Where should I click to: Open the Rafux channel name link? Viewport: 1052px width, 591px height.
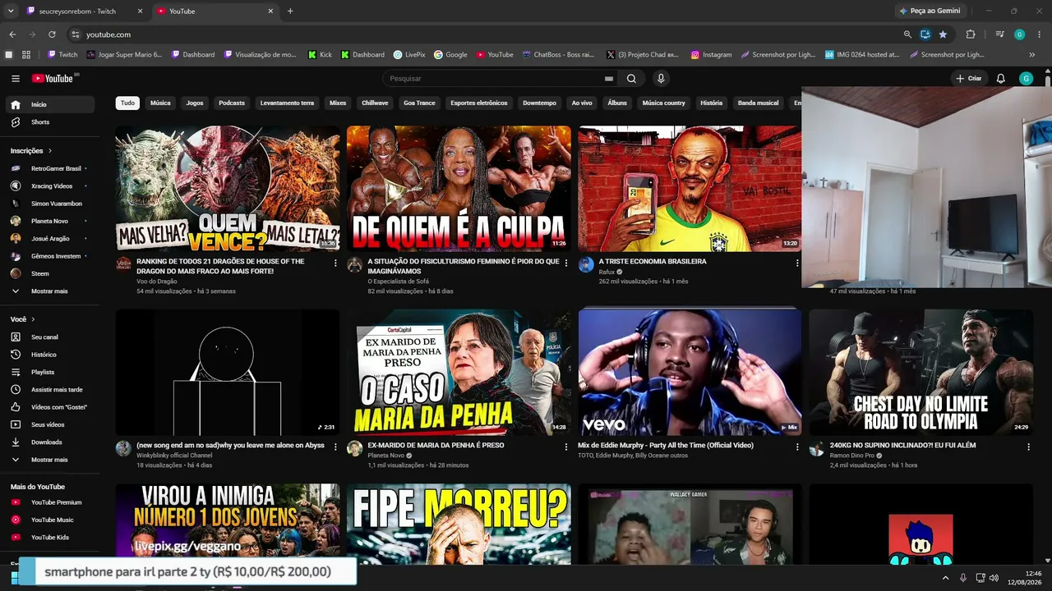(607, 272)
